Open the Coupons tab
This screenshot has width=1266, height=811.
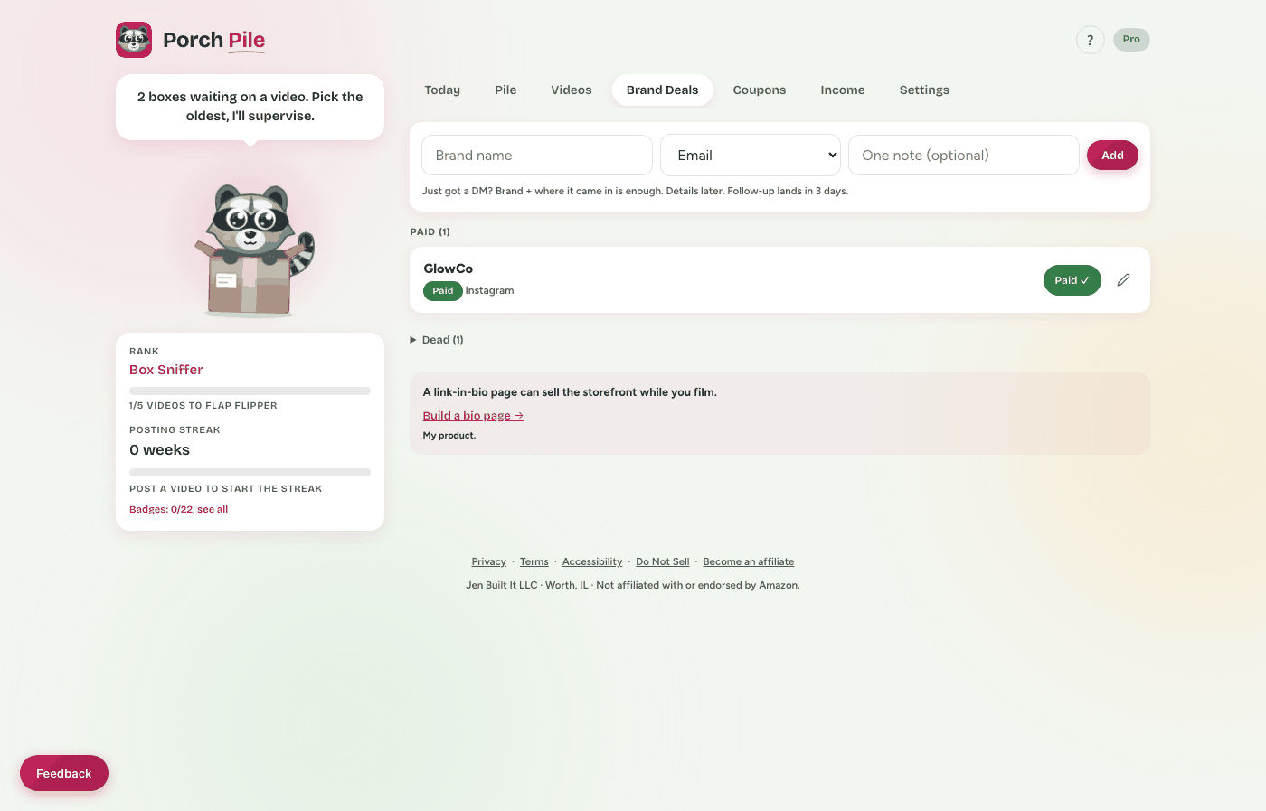click(x=760, y=90)
